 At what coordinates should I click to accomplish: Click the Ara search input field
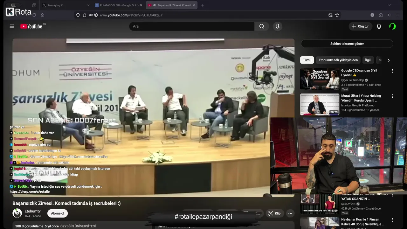191,26
